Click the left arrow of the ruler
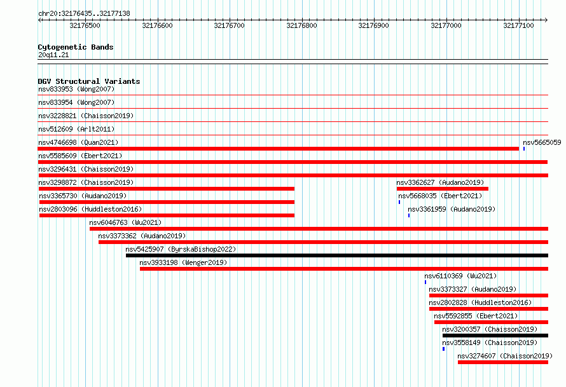Viewport: 566px width, 387px height. [x=39, y=20]
